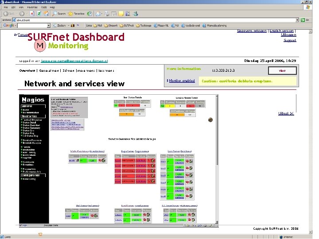The width and height of the screenshot is (319, 239).
Task: Open Notifications in Nagios sidebar
Action: 29,155
